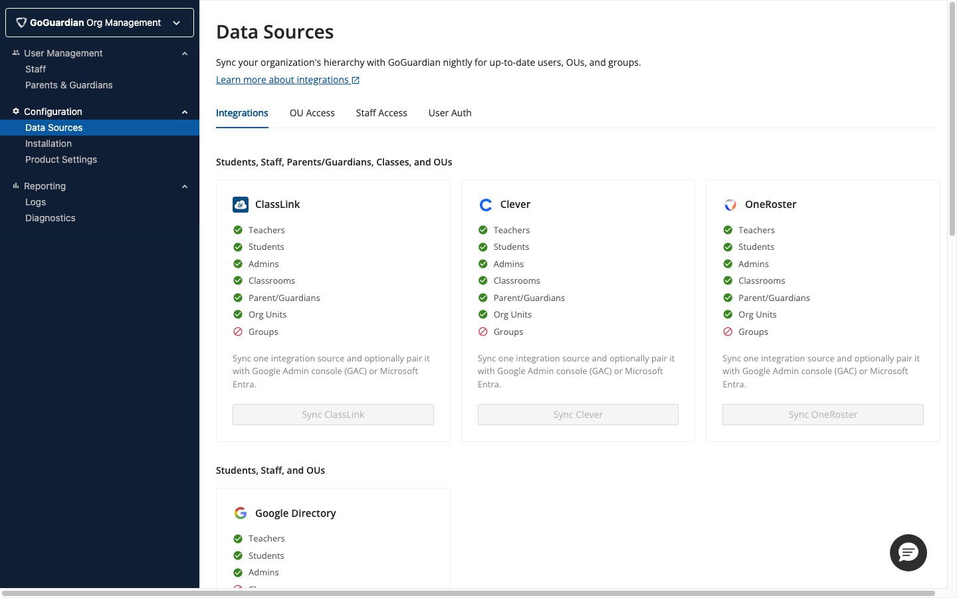
Task: Click the green check next to Clever Teachers
Action: point(483,230)
